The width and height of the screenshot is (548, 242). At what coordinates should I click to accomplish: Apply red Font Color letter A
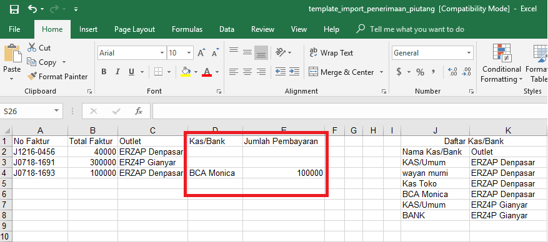207,72
